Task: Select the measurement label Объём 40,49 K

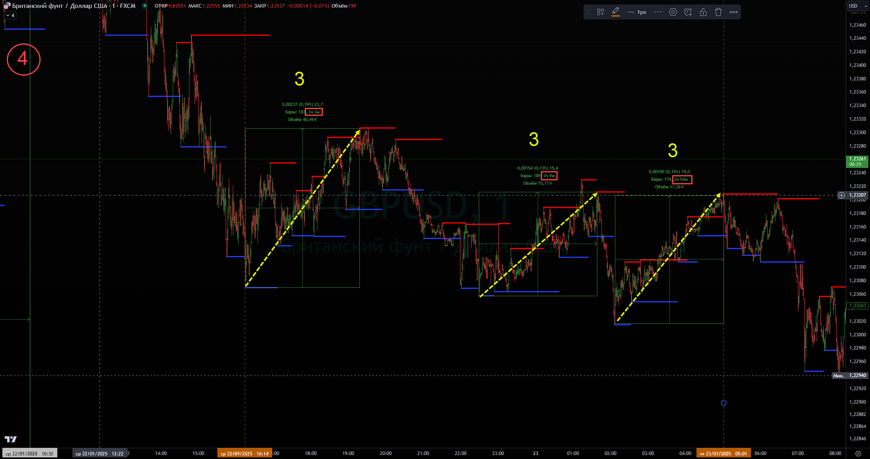Action: point(302,119)
